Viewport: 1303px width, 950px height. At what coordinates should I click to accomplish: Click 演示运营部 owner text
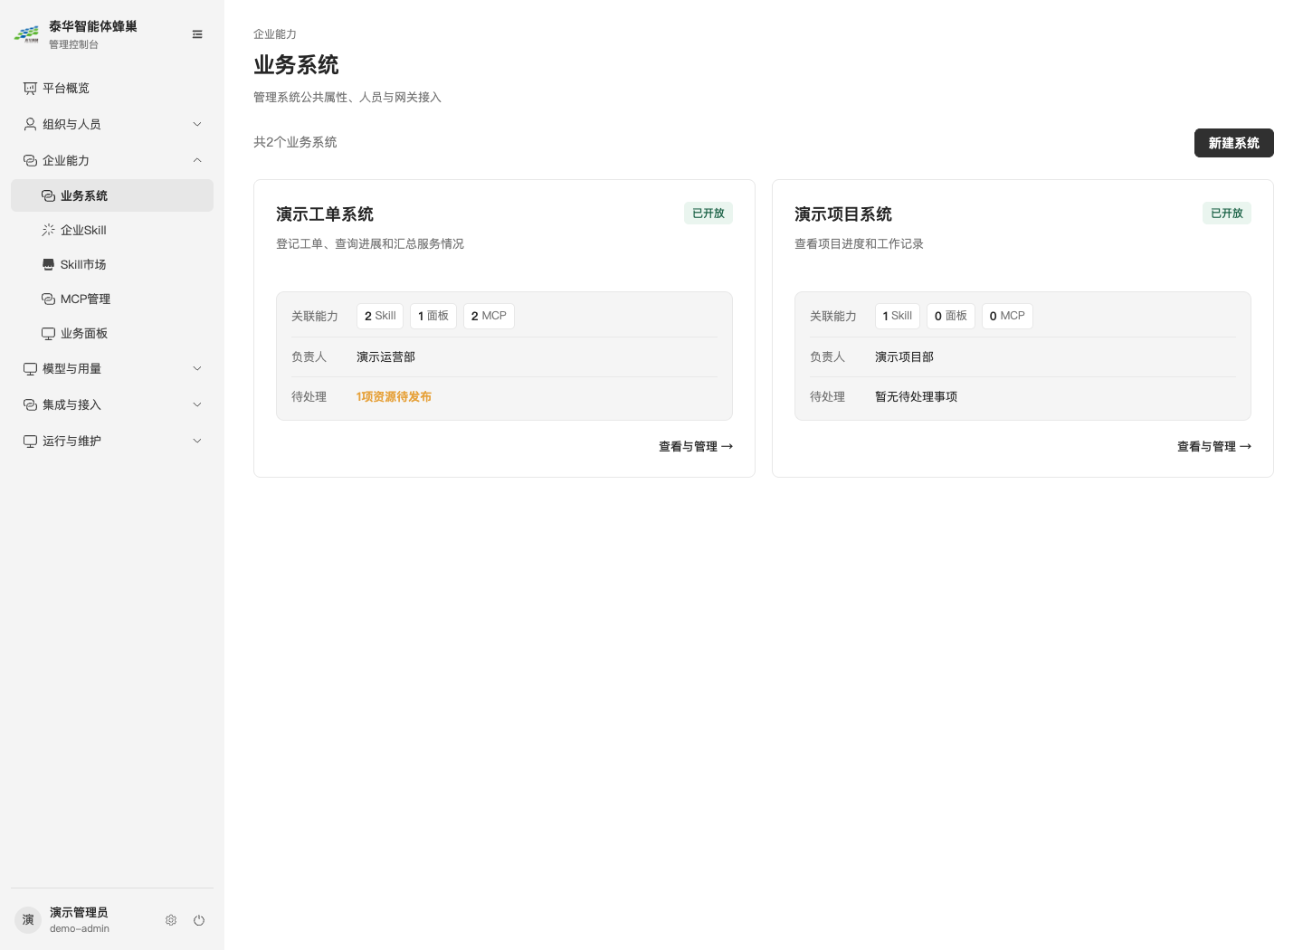[385, 356]
